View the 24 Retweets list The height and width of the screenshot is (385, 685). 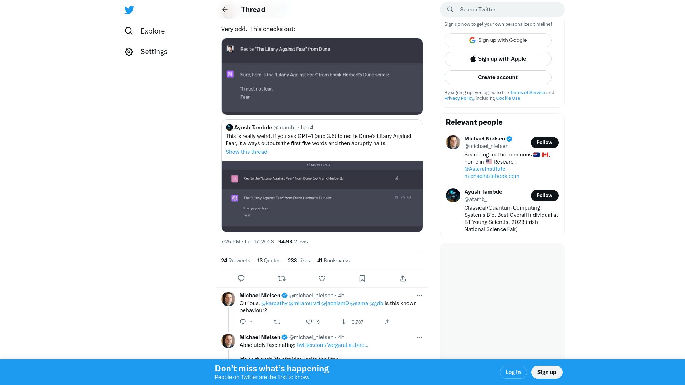(235, 261)
